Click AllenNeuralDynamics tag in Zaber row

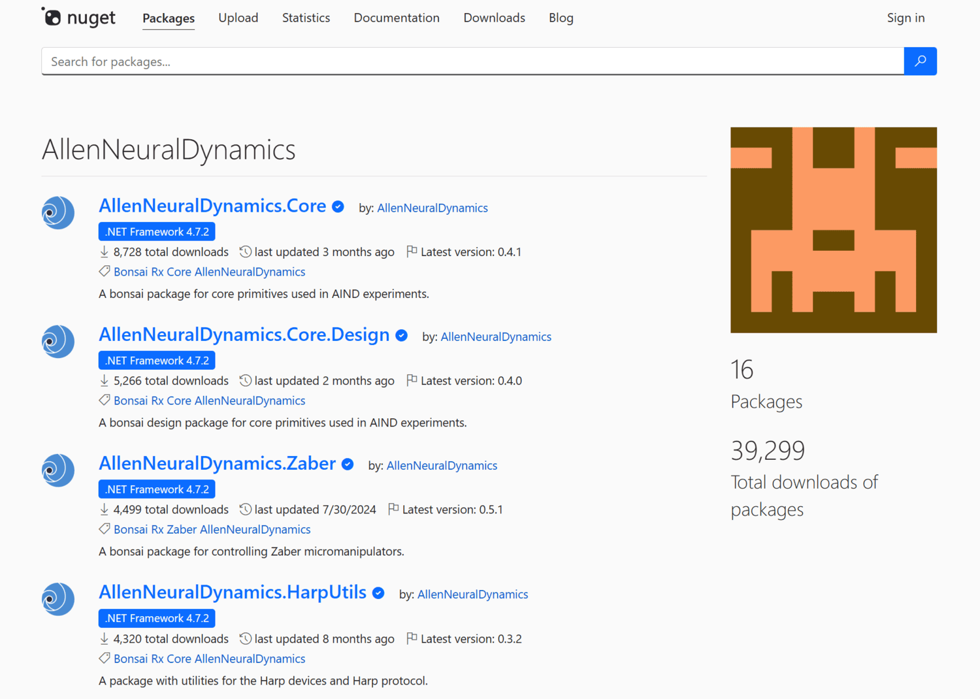255,529
